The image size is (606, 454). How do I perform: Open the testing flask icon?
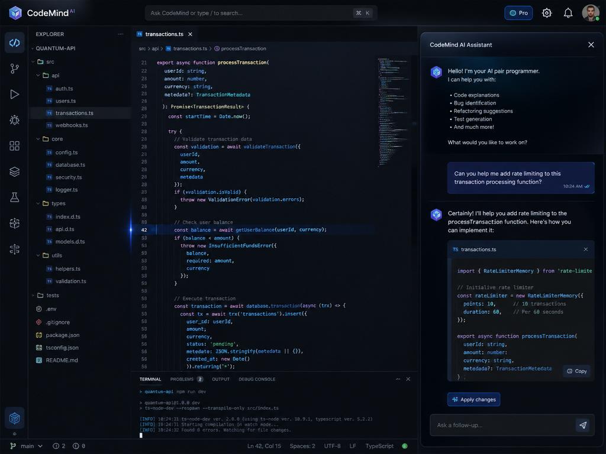(x=15, y=197)
